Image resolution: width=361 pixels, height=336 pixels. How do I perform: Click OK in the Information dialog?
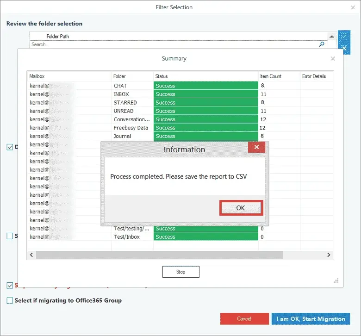pyautogui.click(x=241, y=208)
